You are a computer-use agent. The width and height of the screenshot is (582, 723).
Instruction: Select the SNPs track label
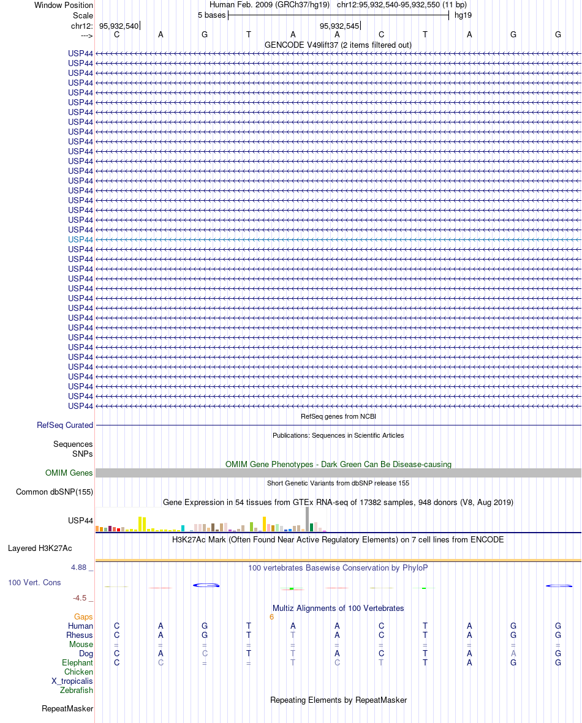pyautogui.click(x=82, y=454)
